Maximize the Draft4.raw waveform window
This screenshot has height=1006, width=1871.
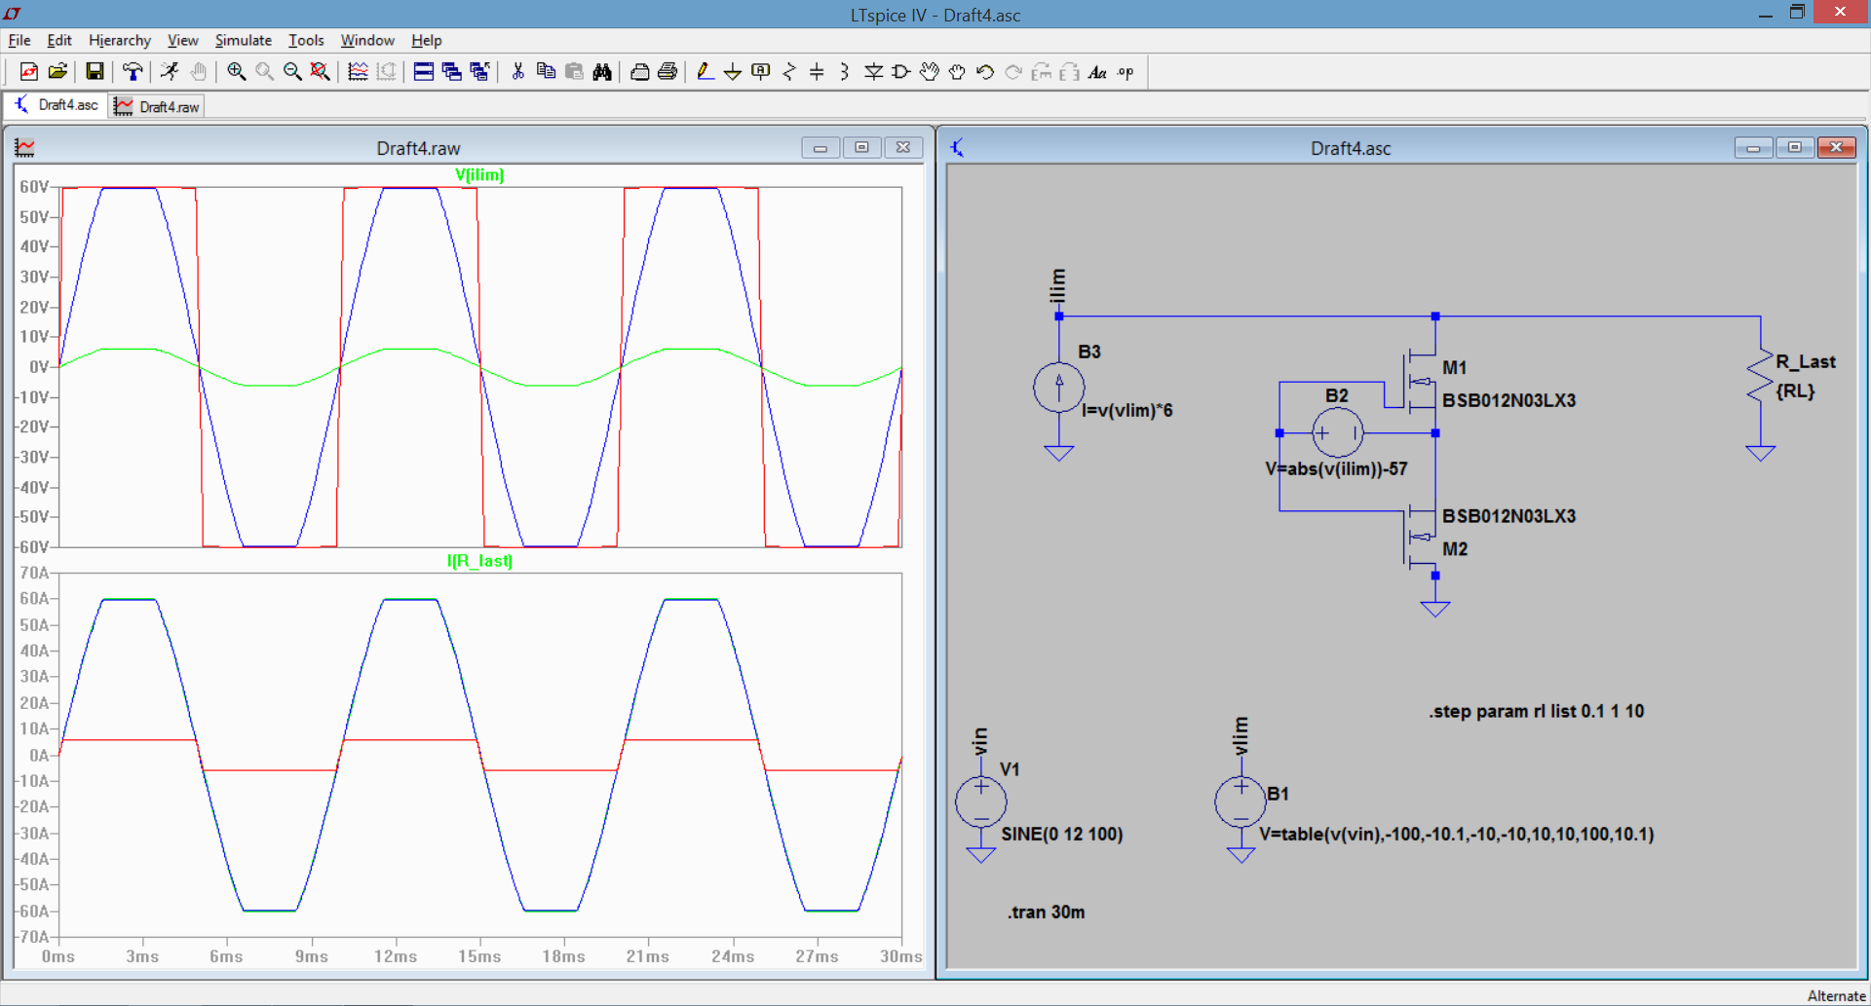[x=861, y=147]
